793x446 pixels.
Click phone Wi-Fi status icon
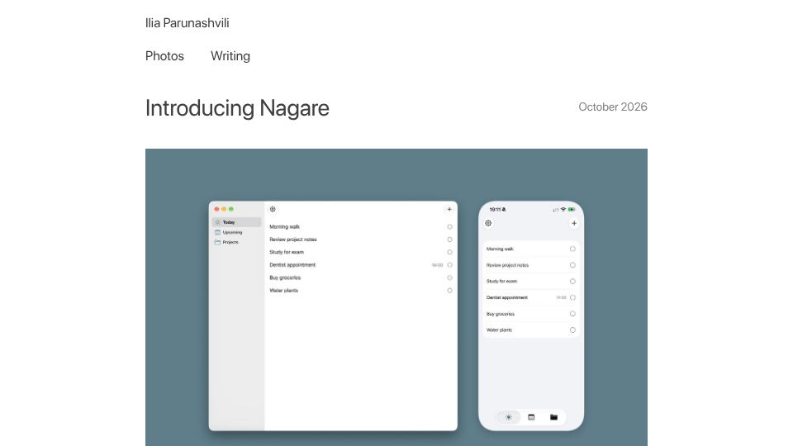563,209
